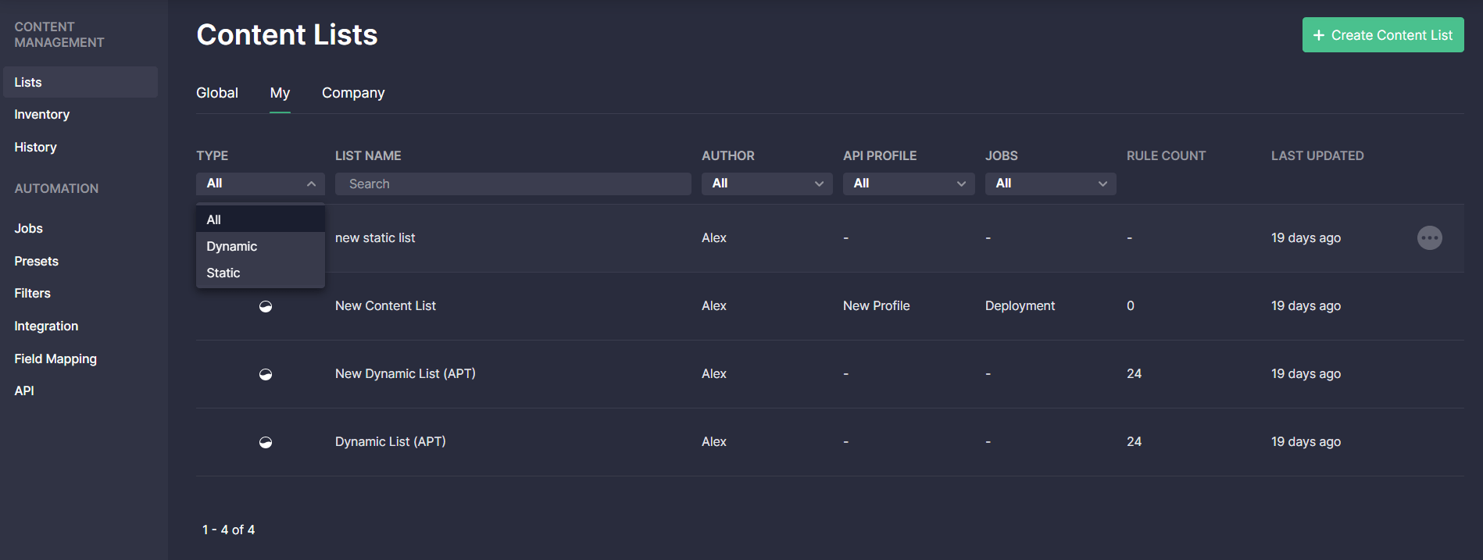Pick All option in Type dropdown
This screenshot has width=1483, height=560.
pyautogui.click(x=214, y=219)
